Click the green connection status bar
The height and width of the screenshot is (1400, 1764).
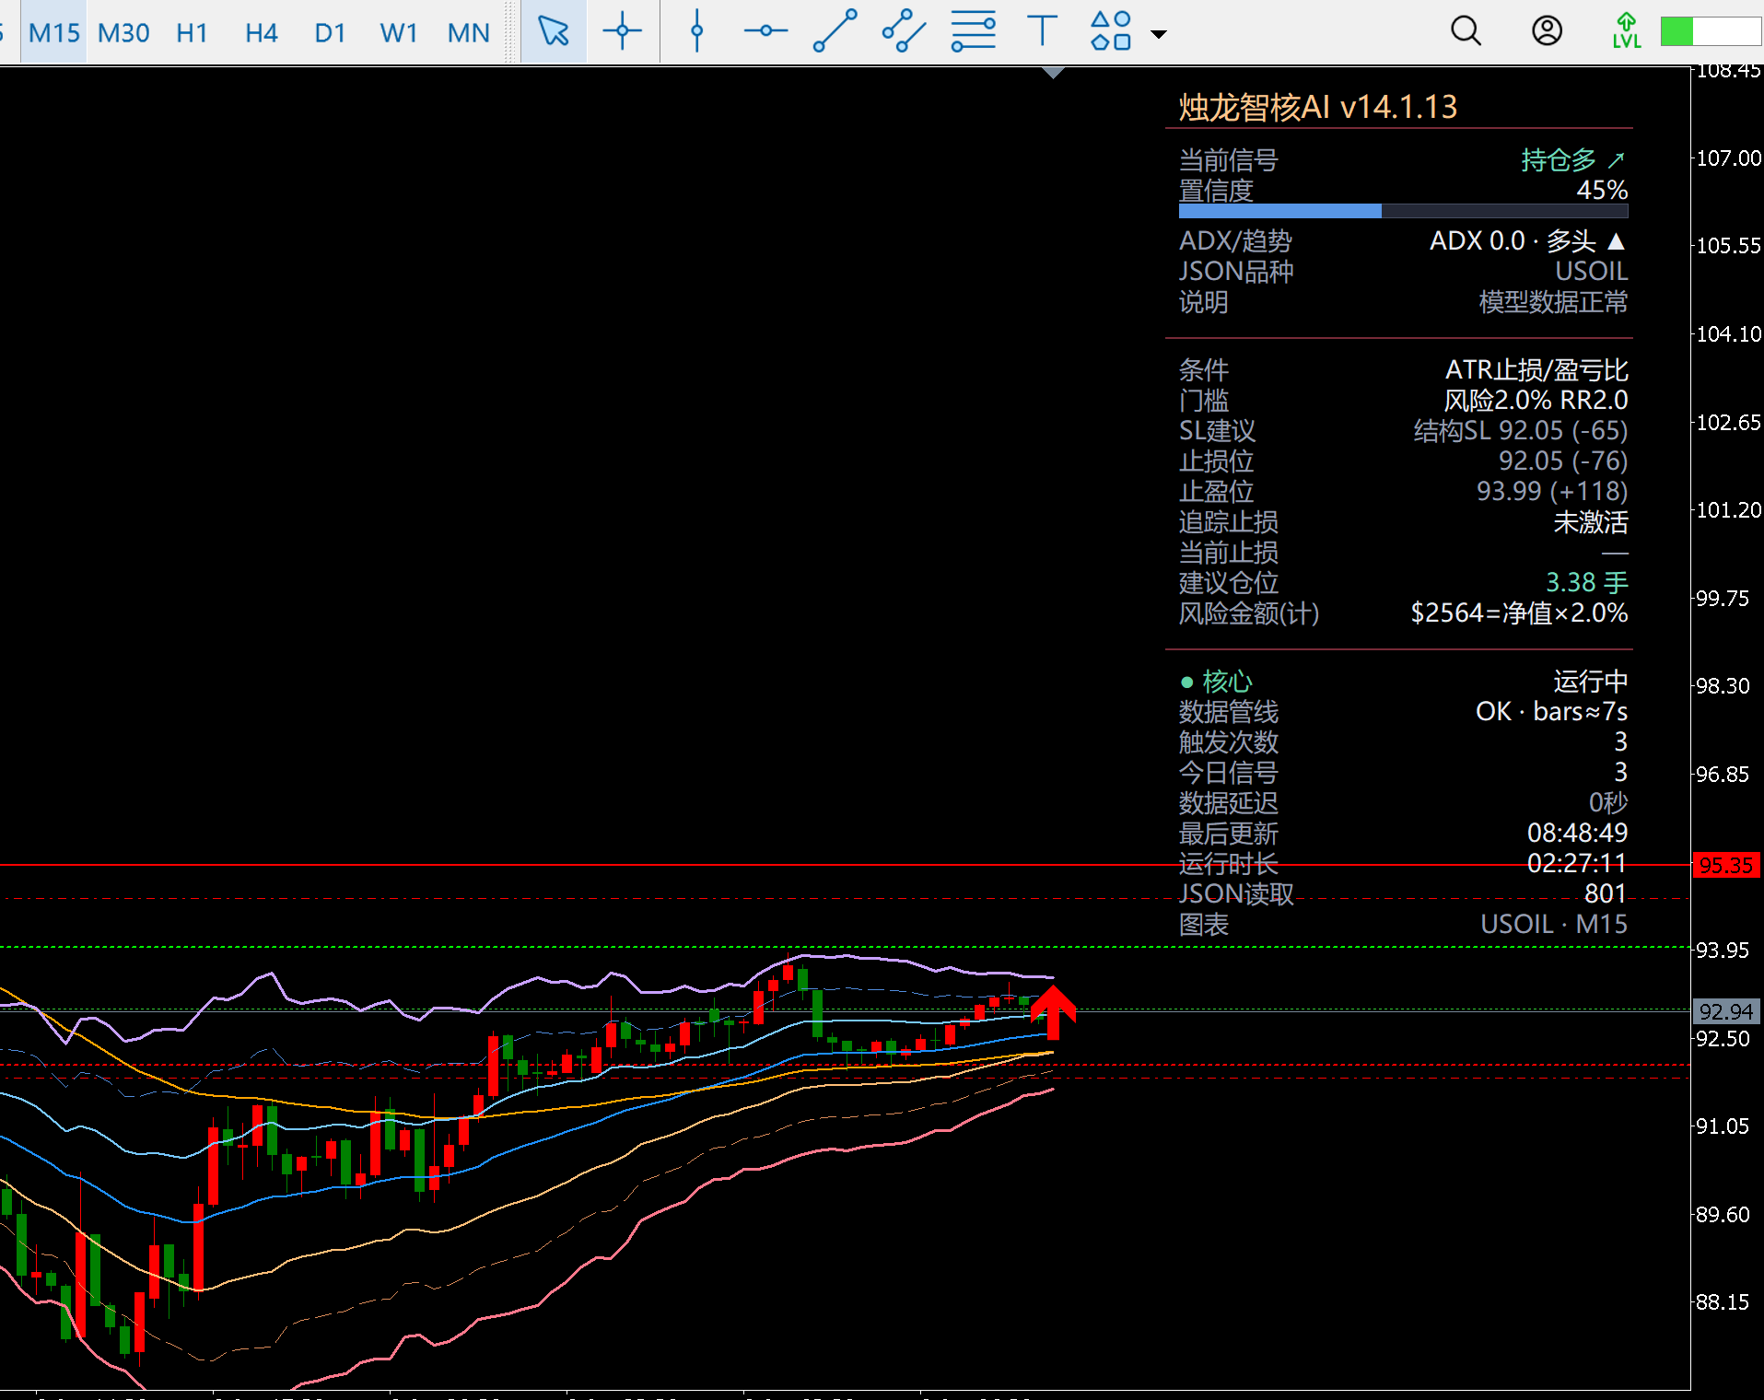[x=1711, y=31]
